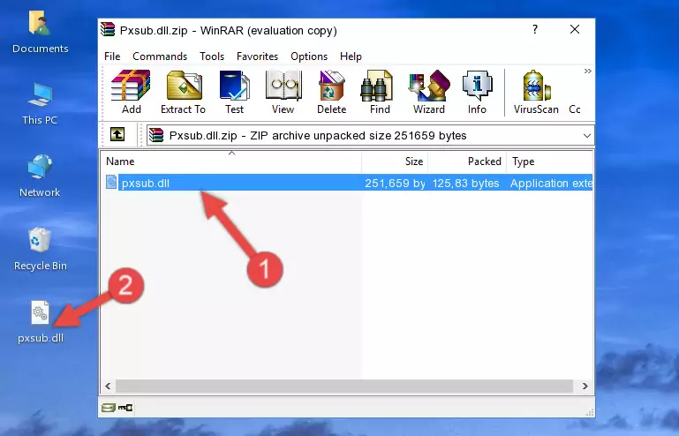679x436 pixels.
Task: Open the Commands menu
Action: click(160, 56)
